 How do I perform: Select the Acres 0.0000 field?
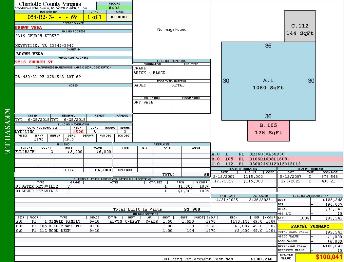119,17
